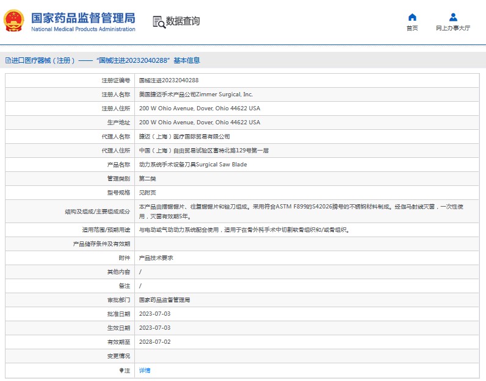Click the 注册人住所 address value
The image size is (486, 381).
point(200,109)
